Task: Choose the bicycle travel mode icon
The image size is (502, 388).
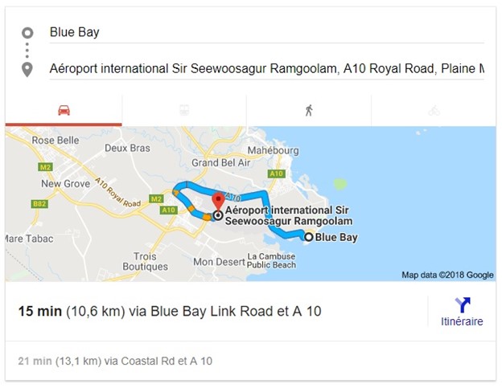Action: click(434, 111)
